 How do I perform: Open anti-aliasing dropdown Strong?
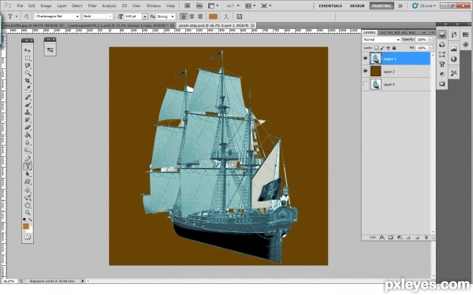(x=165, y=17)
